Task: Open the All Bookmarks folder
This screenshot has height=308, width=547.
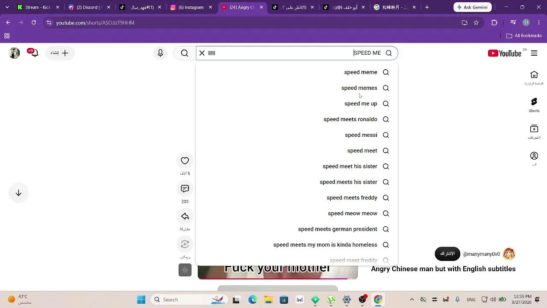Action: pos(524,36)
